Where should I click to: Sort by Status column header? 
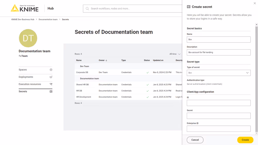coord(147,60)
